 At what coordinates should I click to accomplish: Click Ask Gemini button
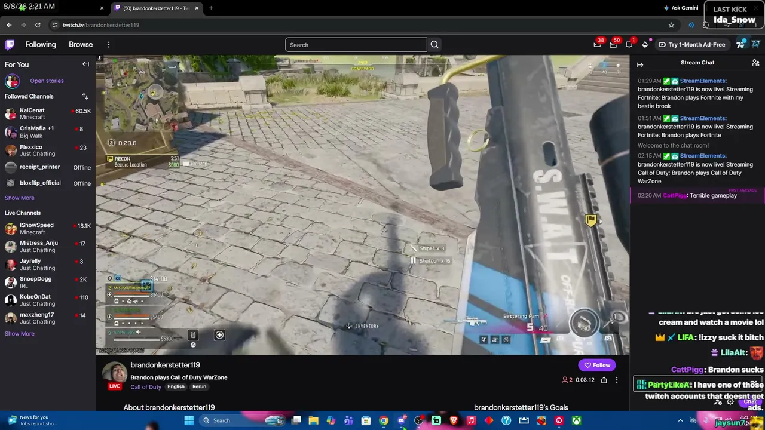(681, 8)
